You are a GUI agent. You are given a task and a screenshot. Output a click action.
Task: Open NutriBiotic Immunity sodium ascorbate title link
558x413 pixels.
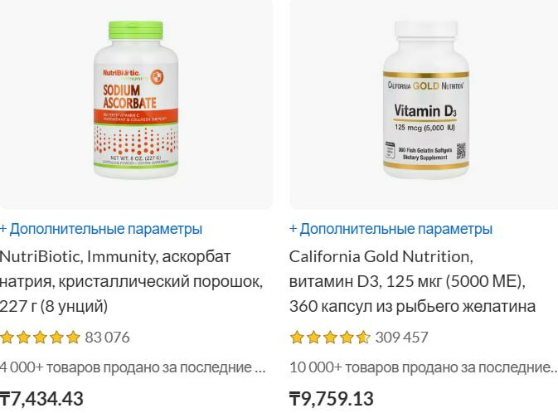(131, 281)
